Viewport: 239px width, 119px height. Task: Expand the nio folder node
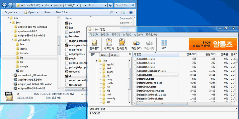click(100, 91)
